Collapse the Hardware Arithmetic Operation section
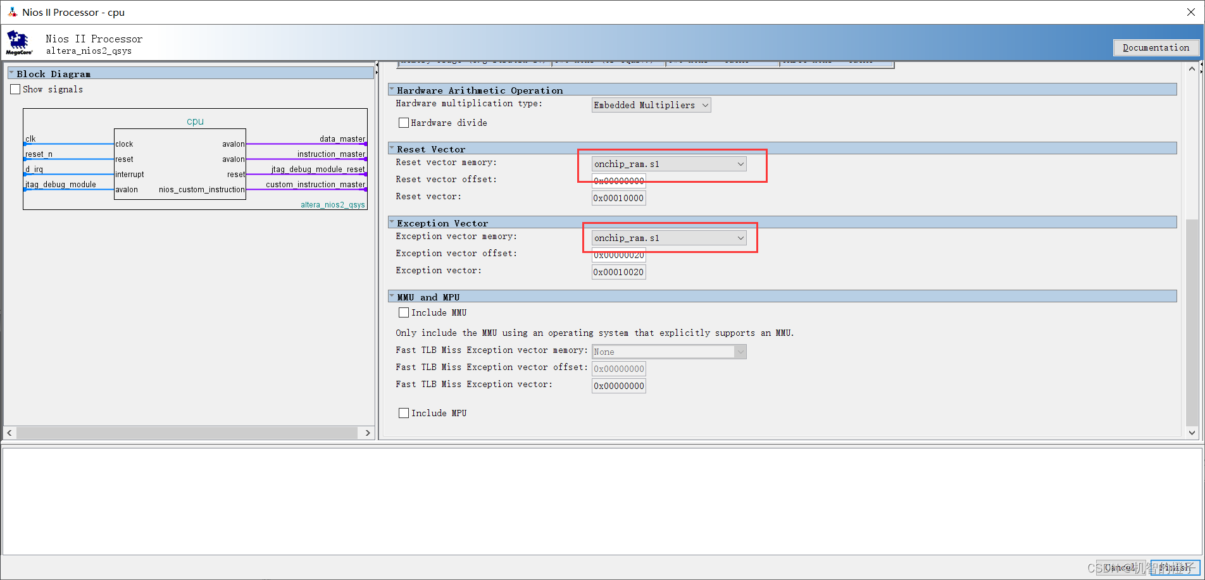 click(x=392, y=90)
